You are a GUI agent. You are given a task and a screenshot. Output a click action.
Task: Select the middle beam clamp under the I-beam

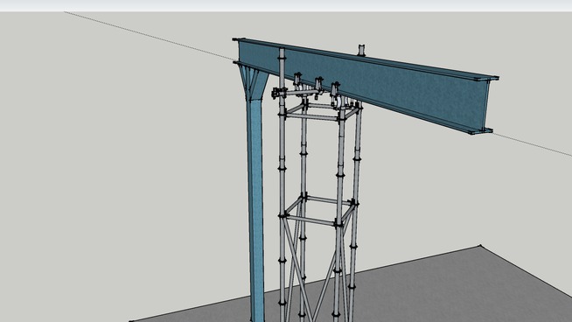[x=318, y=87]
